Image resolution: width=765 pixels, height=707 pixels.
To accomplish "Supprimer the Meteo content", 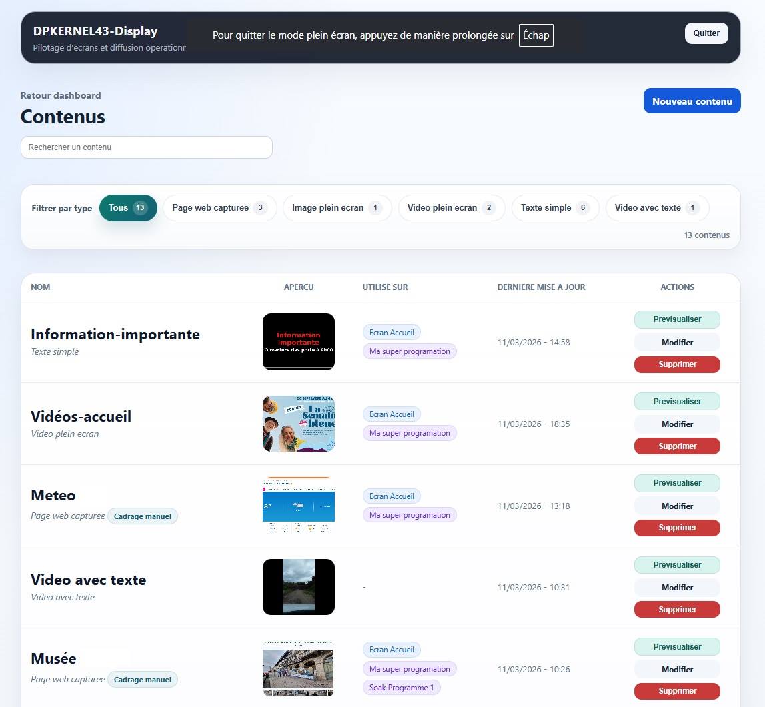I will (x=677, y=528).
